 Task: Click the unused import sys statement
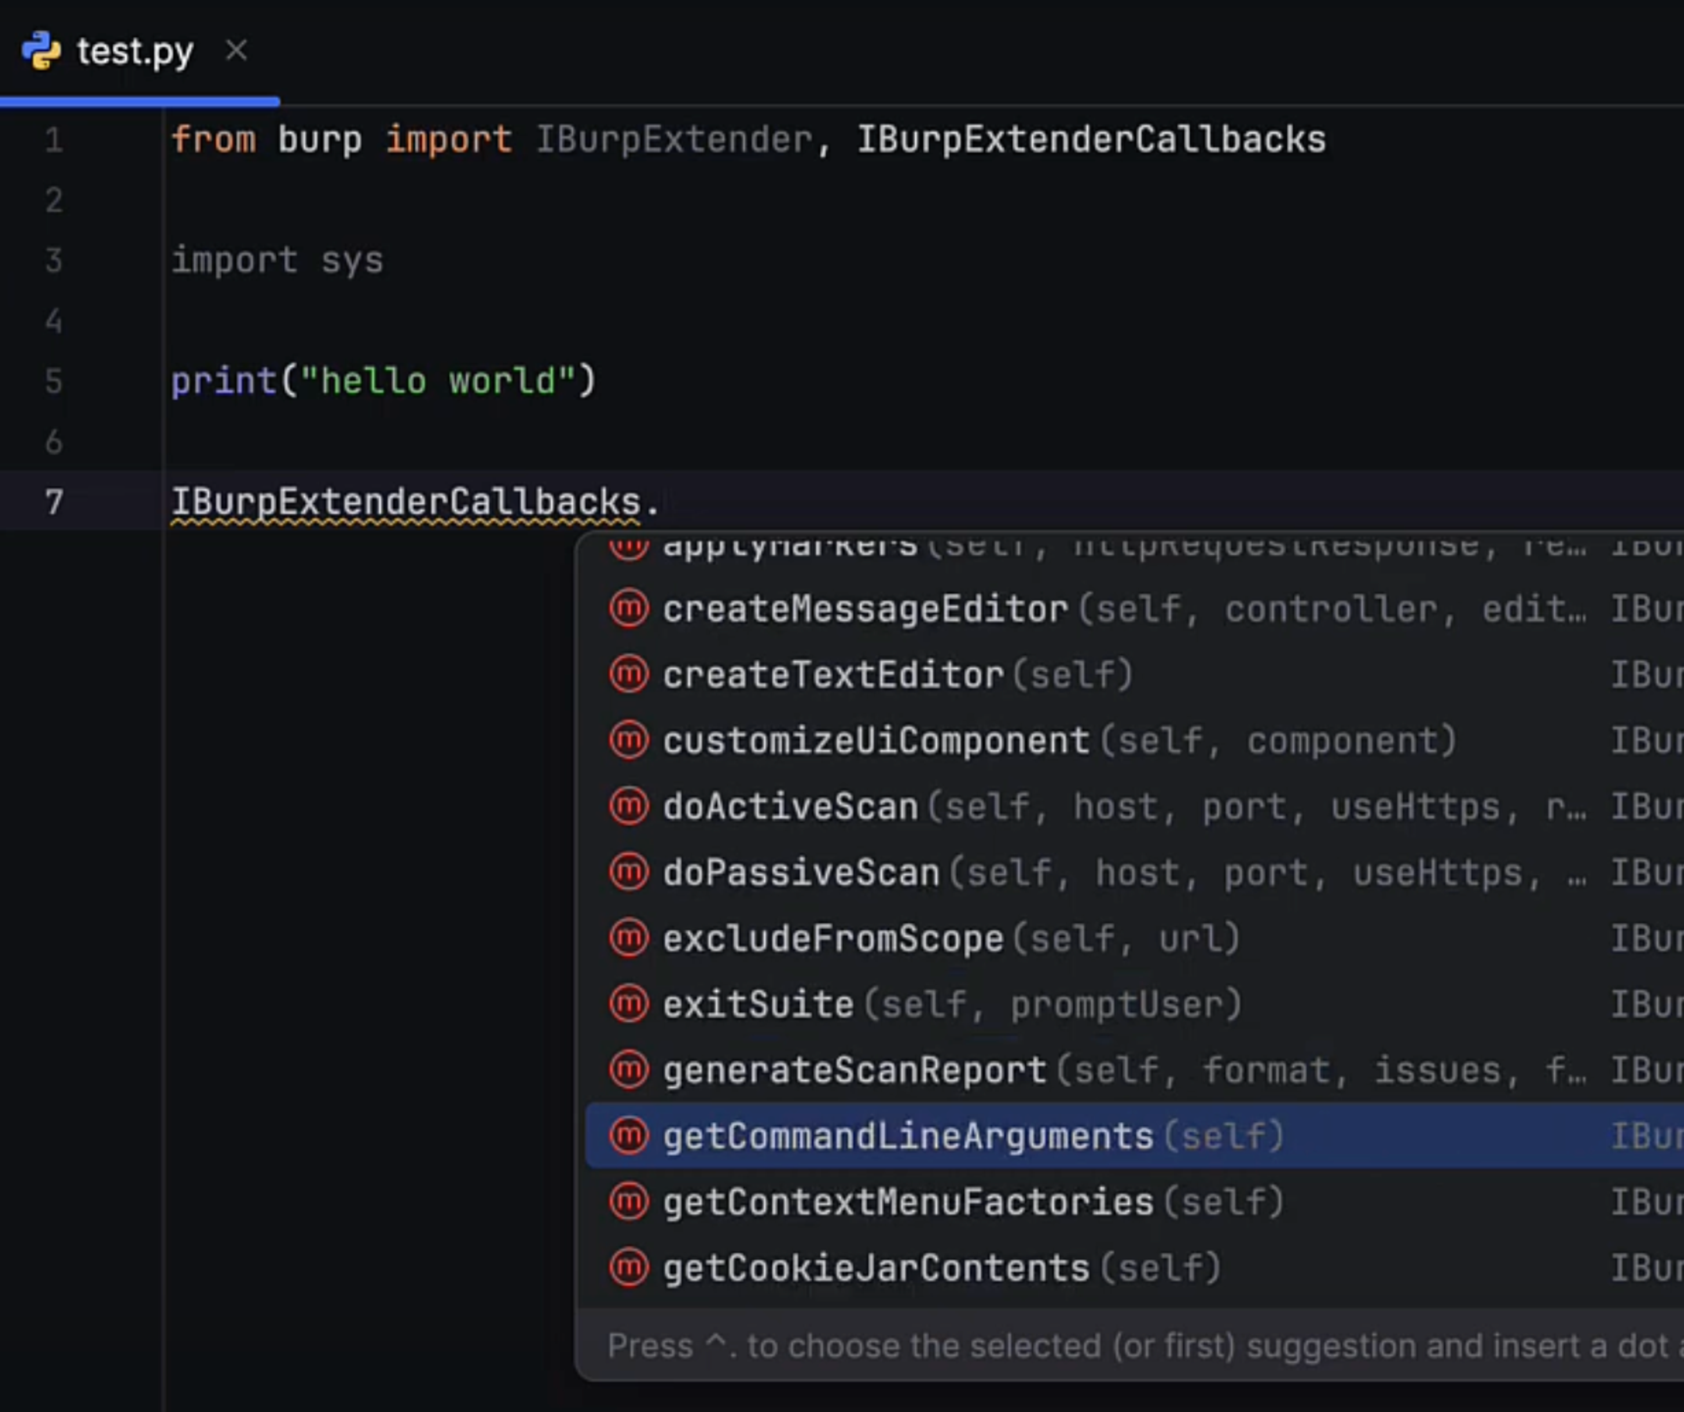coord(278,260)
